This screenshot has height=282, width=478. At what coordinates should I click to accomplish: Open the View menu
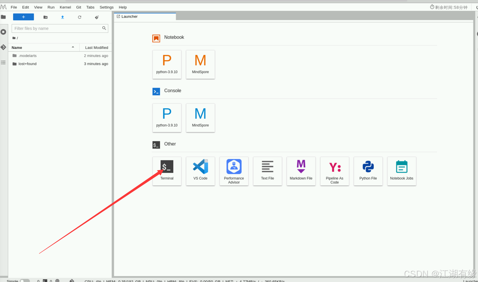click(x=38, y=7)
